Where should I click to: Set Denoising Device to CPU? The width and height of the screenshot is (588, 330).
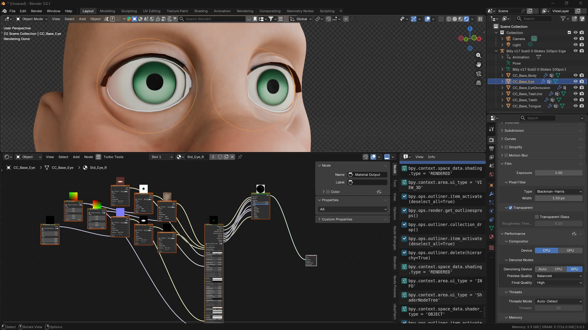[558, 269]
